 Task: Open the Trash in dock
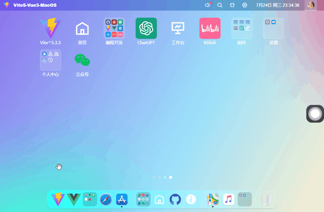click(x=266, y=199)
